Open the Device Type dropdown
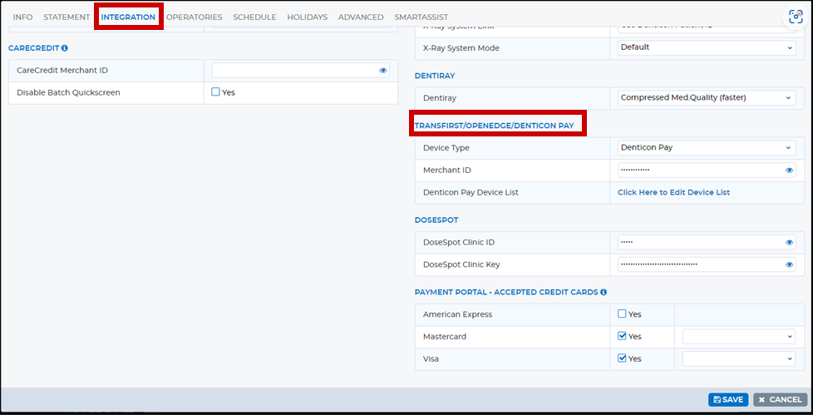Image resolution: width=813 pixels, height=415 pixels. pos(707,147)
